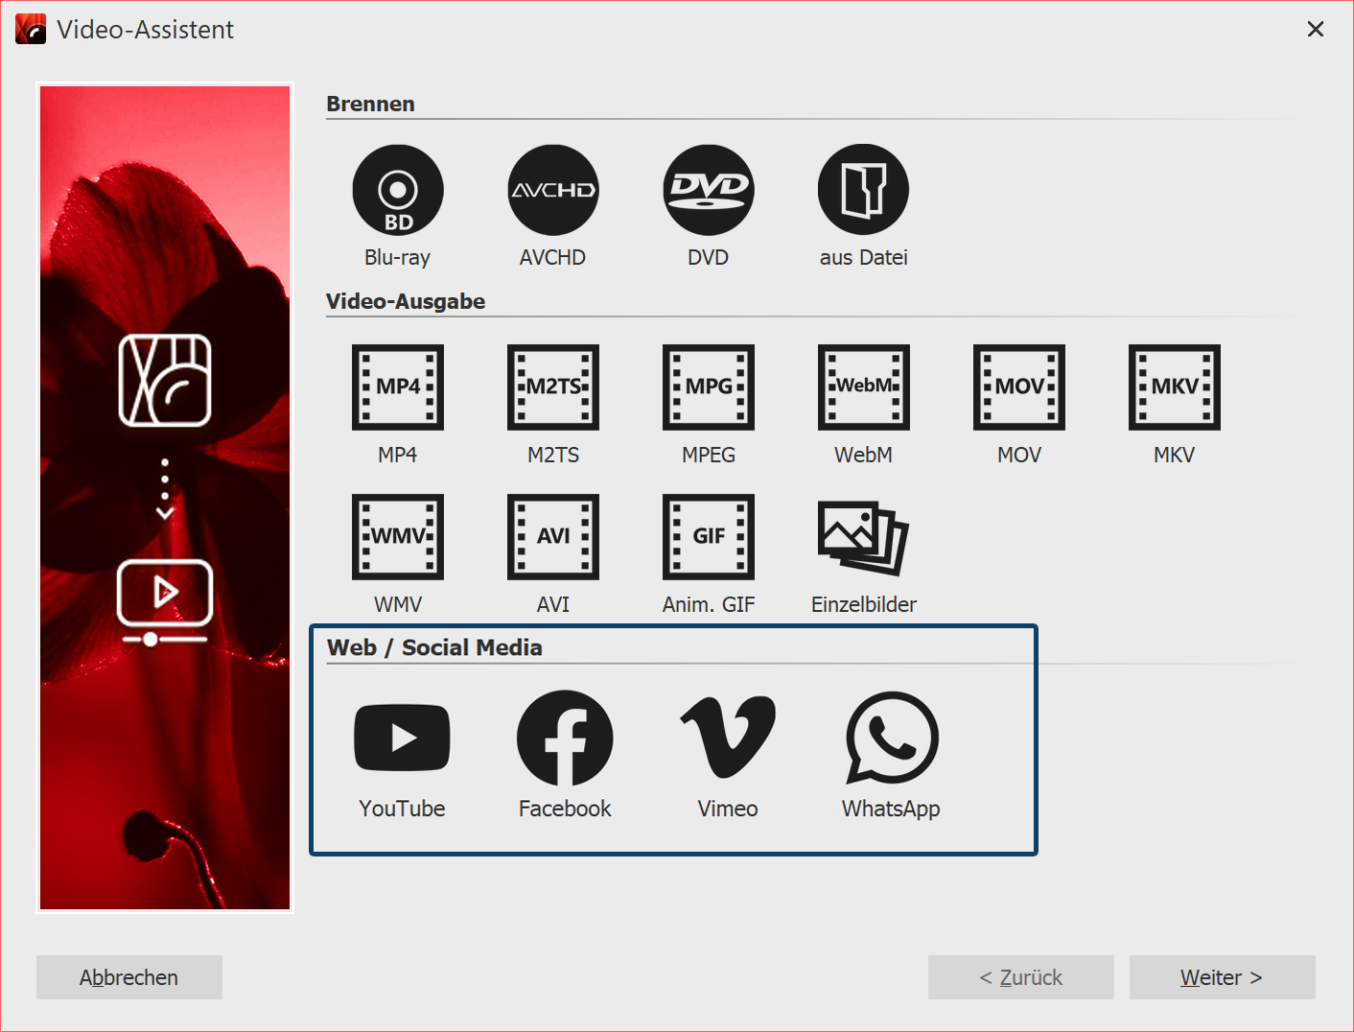Select MKV video output
1354x1032 pixels.
1174,387
